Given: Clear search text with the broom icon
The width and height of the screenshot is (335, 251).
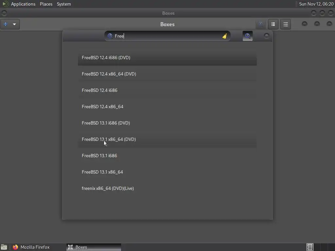Looking at the screenshot, I should [x=224, y=36].
